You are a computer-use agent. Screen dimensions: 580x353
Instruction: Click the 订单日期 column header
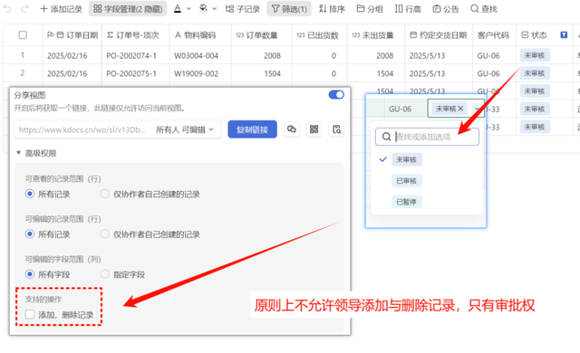72,35
